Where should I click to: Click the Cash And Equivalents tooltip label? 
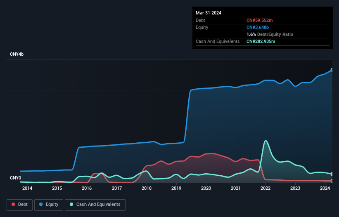218,41
